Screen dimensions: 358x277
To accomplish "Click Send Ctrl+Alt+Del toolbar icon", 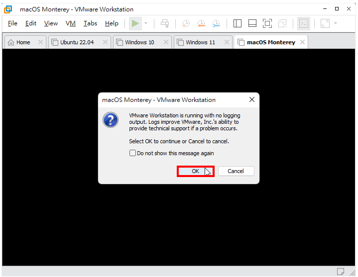I will [x=165, y=23].
